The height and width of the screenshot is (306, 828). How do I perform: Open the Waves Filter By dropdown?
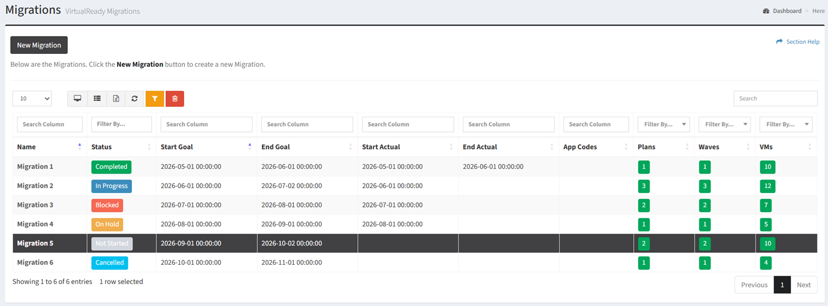pos(725,124)
